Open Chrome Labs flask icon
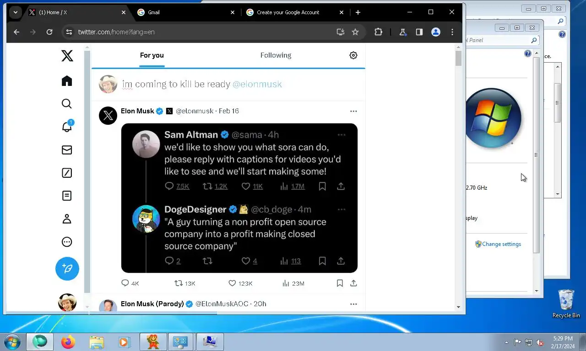Screen dimensions: 586x351 [x=403, y=32]
